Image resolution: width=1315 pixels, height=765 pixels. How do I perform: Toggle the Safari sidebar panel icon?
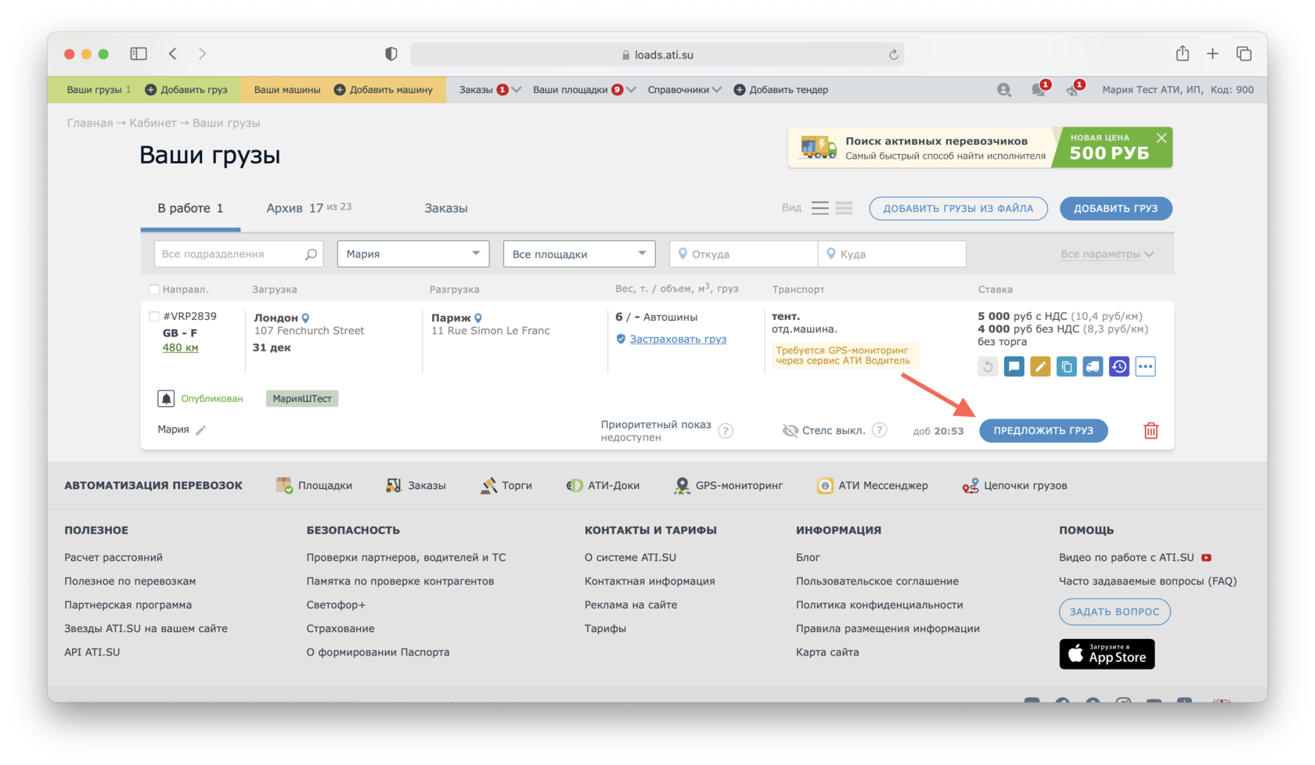pyautogui.click(x=139, y=53)
